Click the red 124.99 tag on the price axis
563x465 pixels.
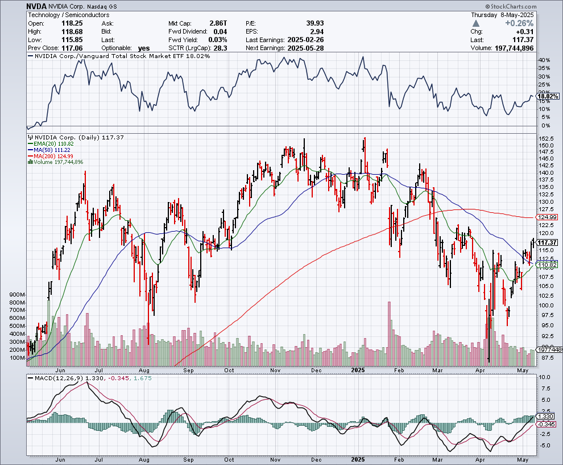[x=547, y=217]
